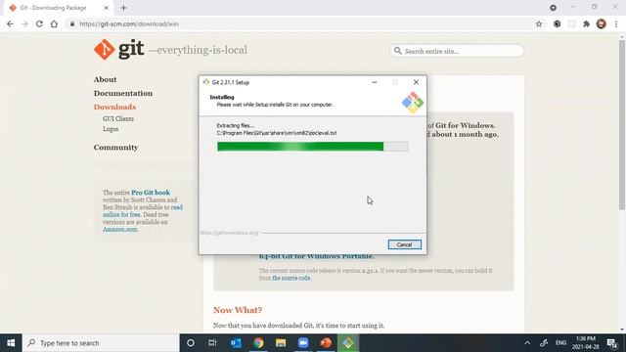Open the Community section
This screenshot has width=626, height=352.
tap(115, 148)
